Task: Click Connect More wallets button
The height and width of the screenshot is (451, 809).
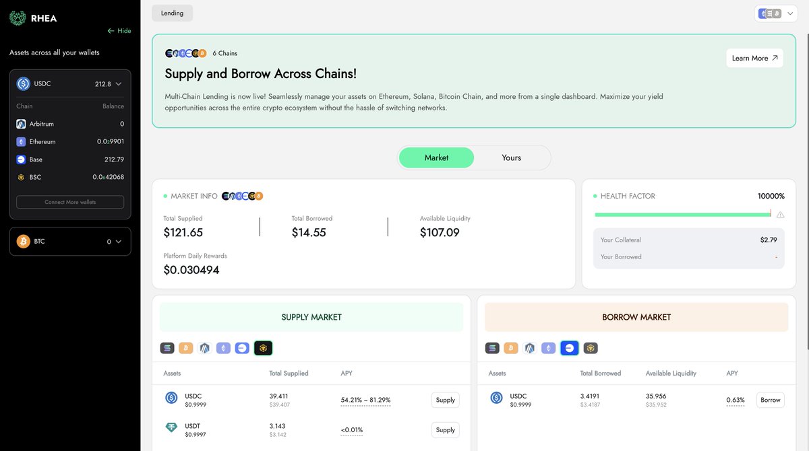Action: coord(70,202)
